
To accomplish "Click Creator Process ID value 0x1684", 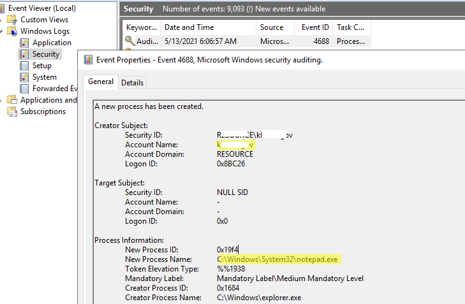I will coord(228,288).
